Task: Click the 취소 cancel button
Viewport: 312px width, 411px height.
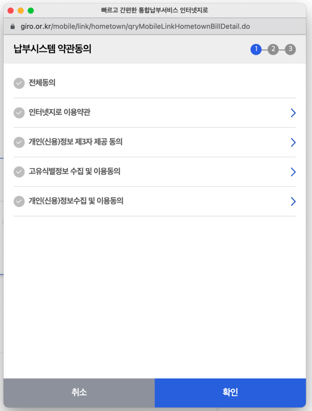Action: pos(79,393)
